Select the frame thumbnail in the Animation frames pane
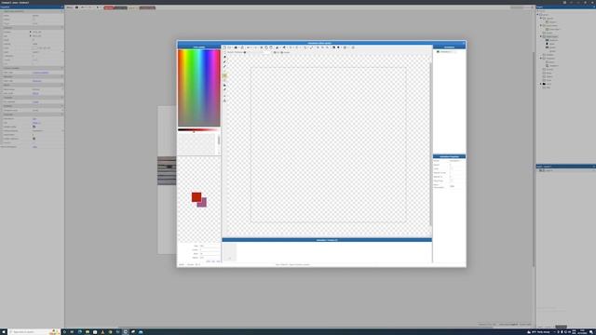 pos(230,252)
